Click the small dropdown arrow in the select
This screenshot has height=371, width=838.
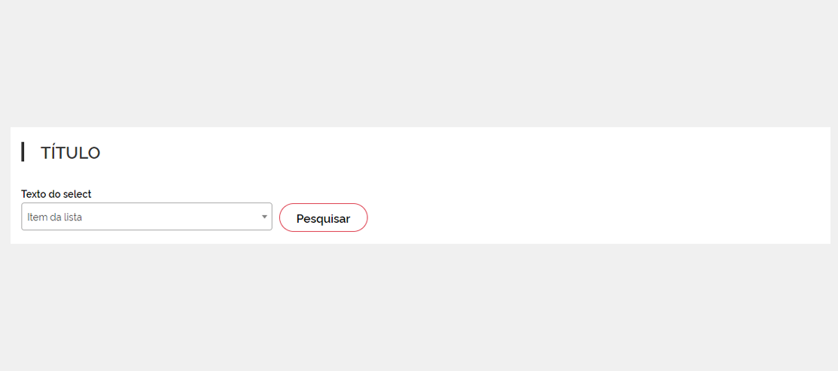(x=264, y=217)
